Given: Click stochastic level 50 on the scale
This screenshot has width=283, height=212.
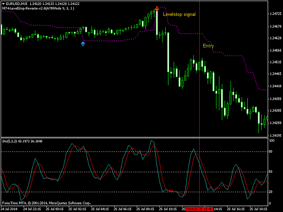Looking at the screenshot, I should [270, 172].
